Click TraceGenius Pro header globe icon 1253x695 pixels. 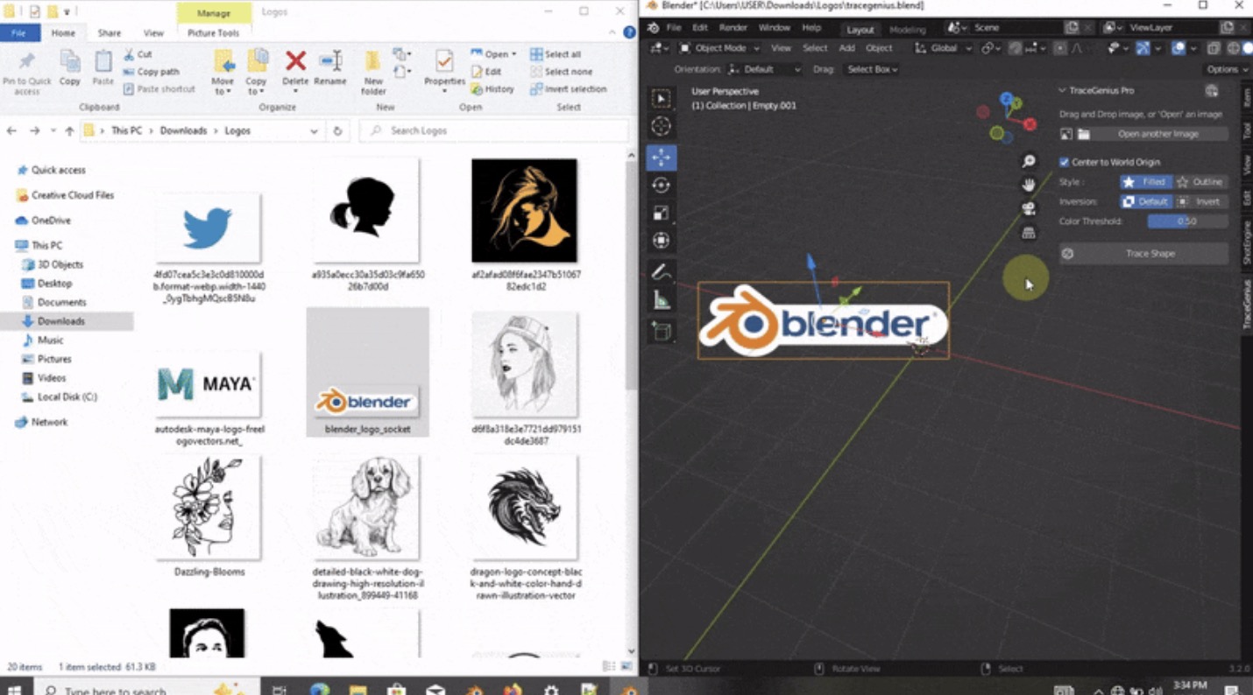[1212, 90]
